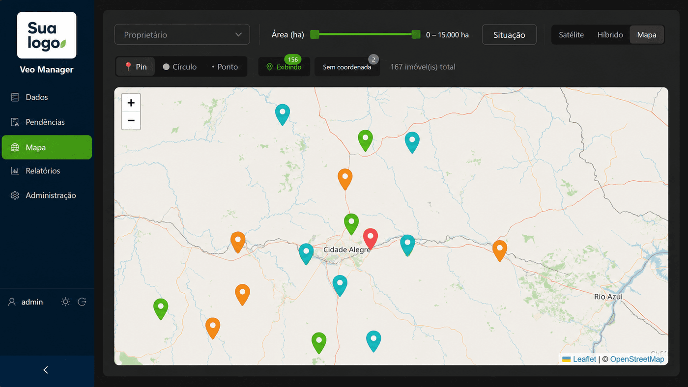Select the Mapa sidebar item
688x387 pixels.
point(47,147)
